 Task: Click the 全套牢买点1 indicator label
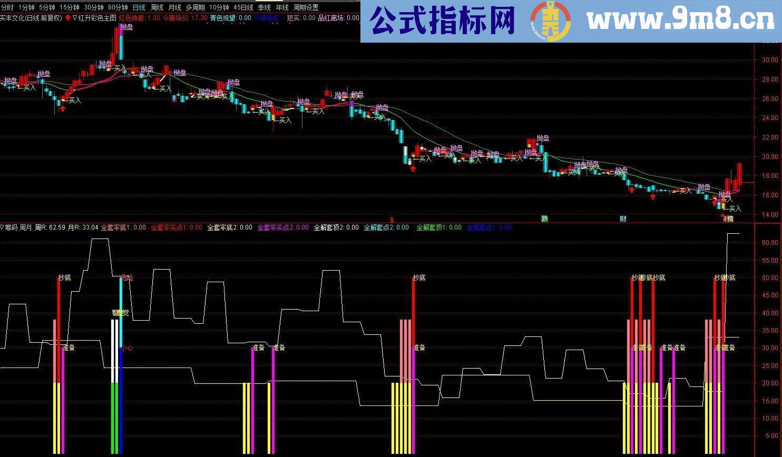click(176, 227)
